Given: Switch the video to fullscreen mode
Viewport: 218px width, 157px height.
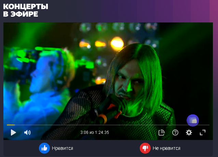Looking at the screenshot, I should [x=203, y=132].
